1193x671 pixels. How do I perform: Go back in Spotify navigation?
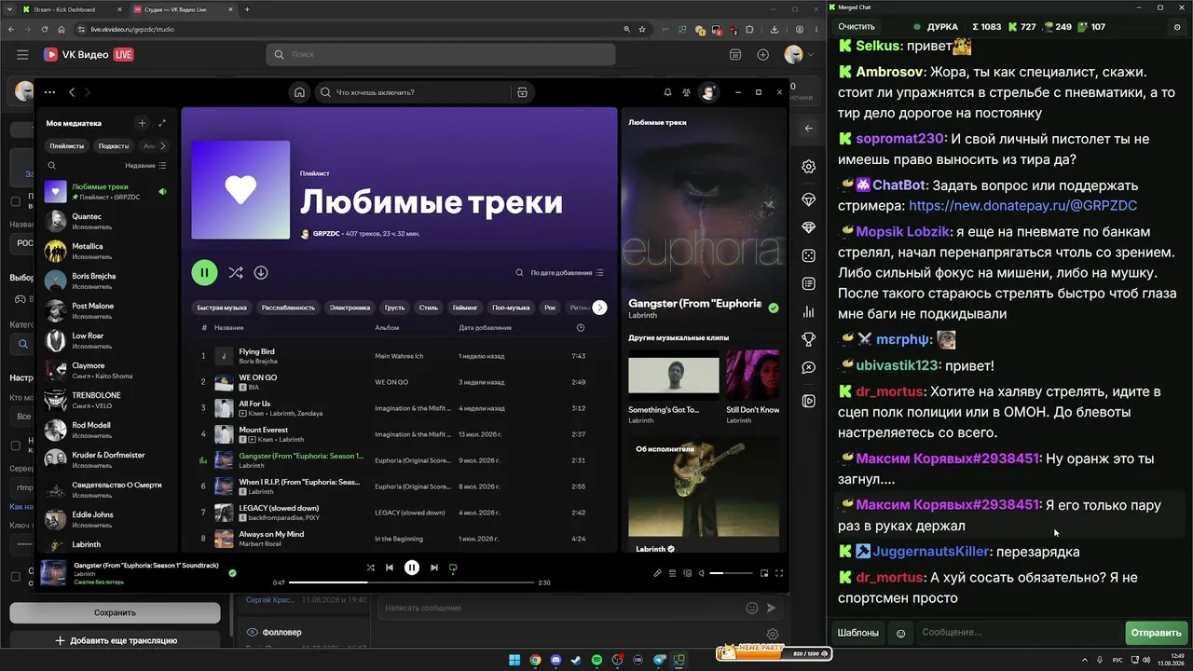click(72, 92)
